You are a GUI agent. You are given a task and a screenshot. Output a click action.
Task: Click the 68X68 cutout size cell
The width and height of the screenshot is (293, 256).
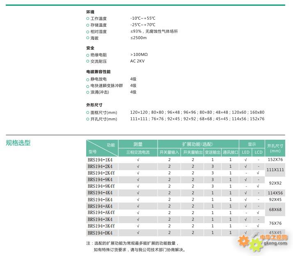pyautogui.click(x=275, y=210)
